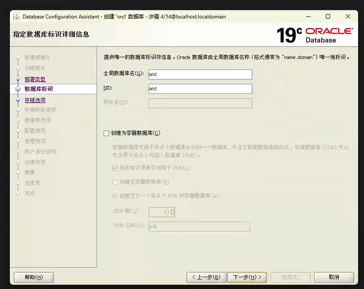Screen dimensions: 364x289
Task: Click 进度页 step in sidebar
Action: [x=32, y=183]
